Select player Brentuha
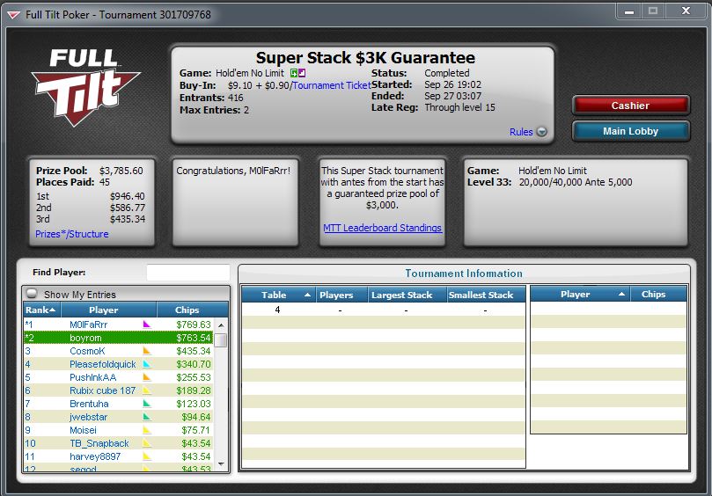This screenshot has height=496, width=712. 118,404
